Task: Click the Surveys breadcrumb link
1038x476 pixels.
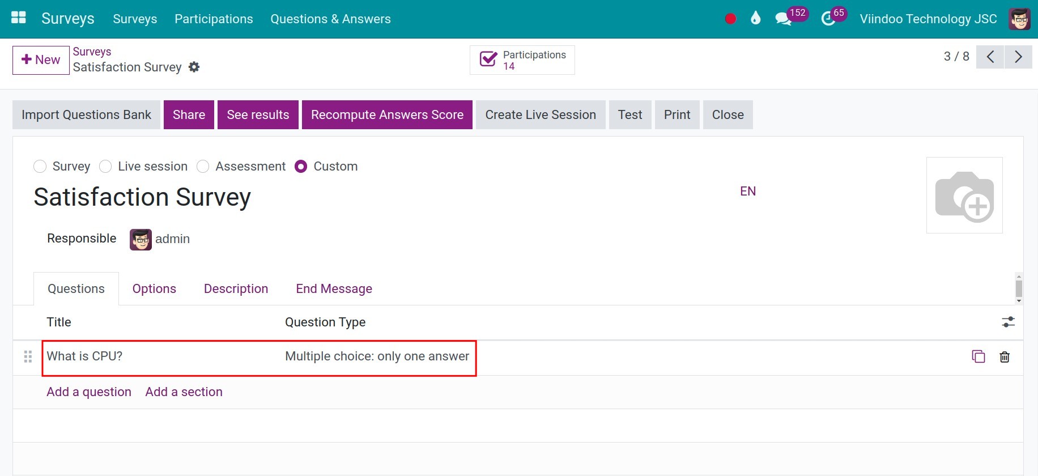Action: (92, 52)
